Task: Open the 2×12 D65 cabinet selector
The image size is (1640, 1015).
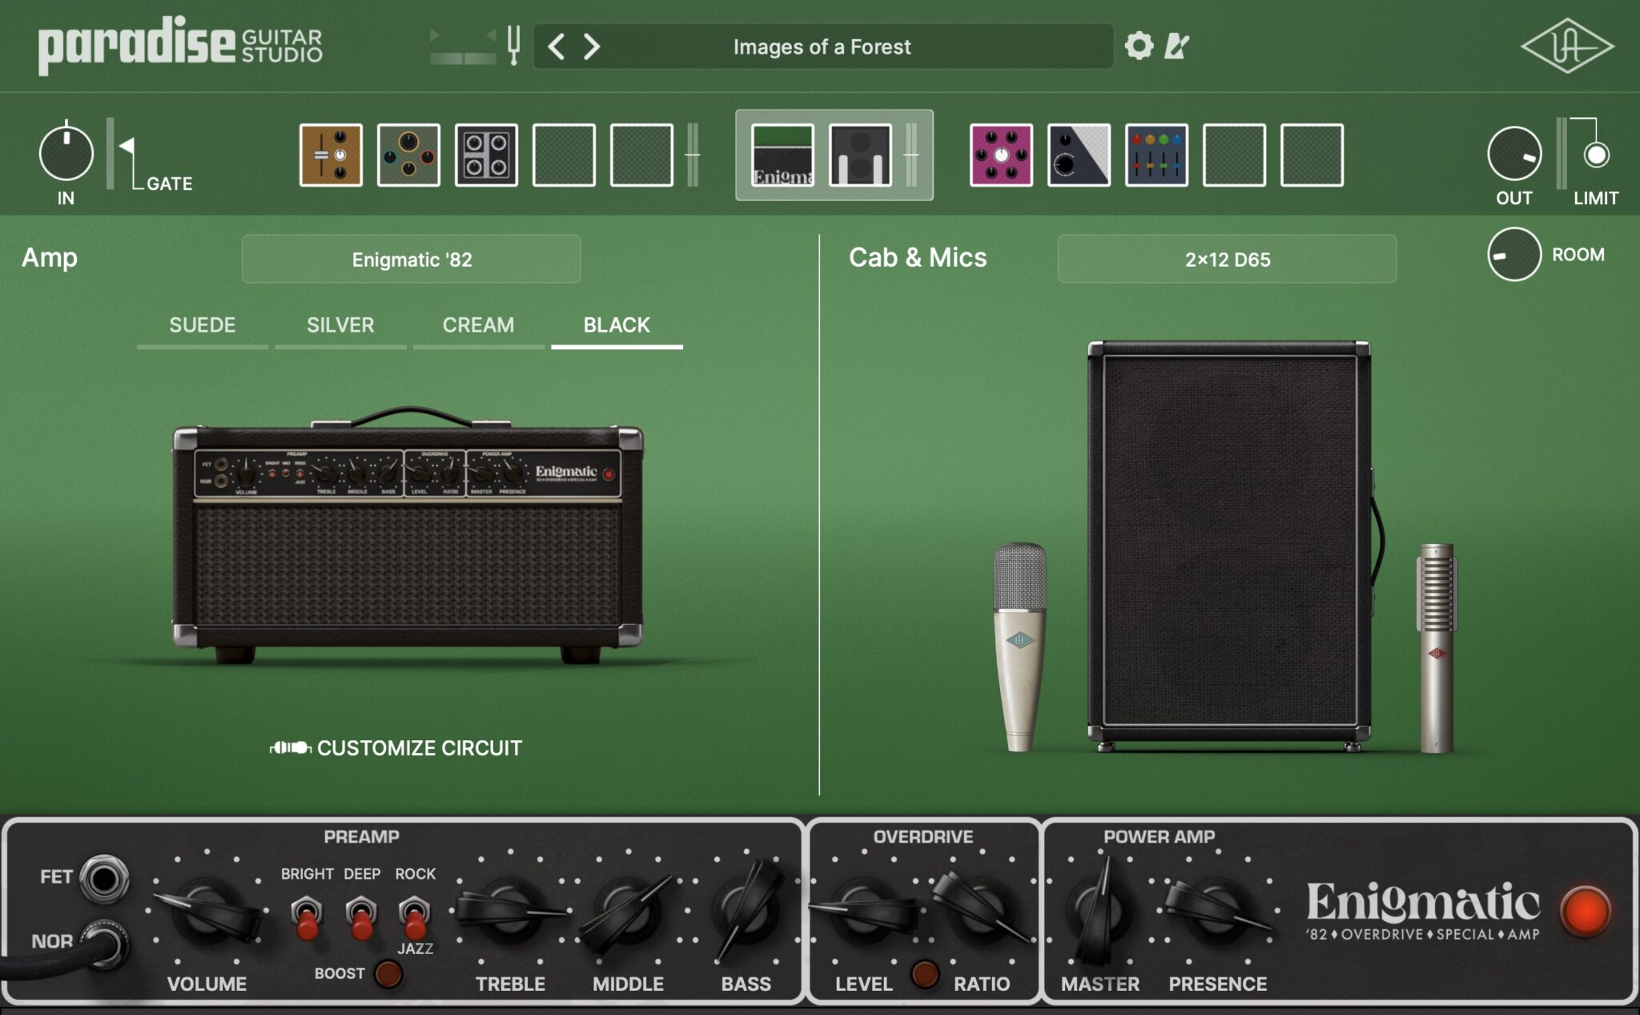Action: pyautogui.click(x=1227, y=259)
